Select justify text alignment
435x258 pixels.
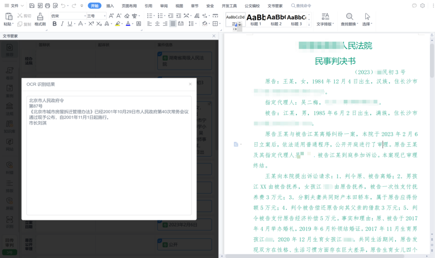point(173,24)
